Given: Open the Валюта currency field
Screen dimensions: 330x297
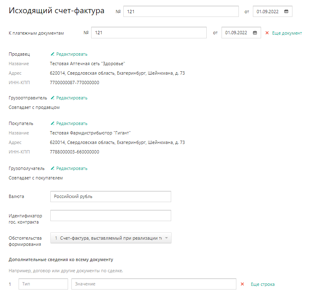Looking at the screenshot, I should [110, 196].
